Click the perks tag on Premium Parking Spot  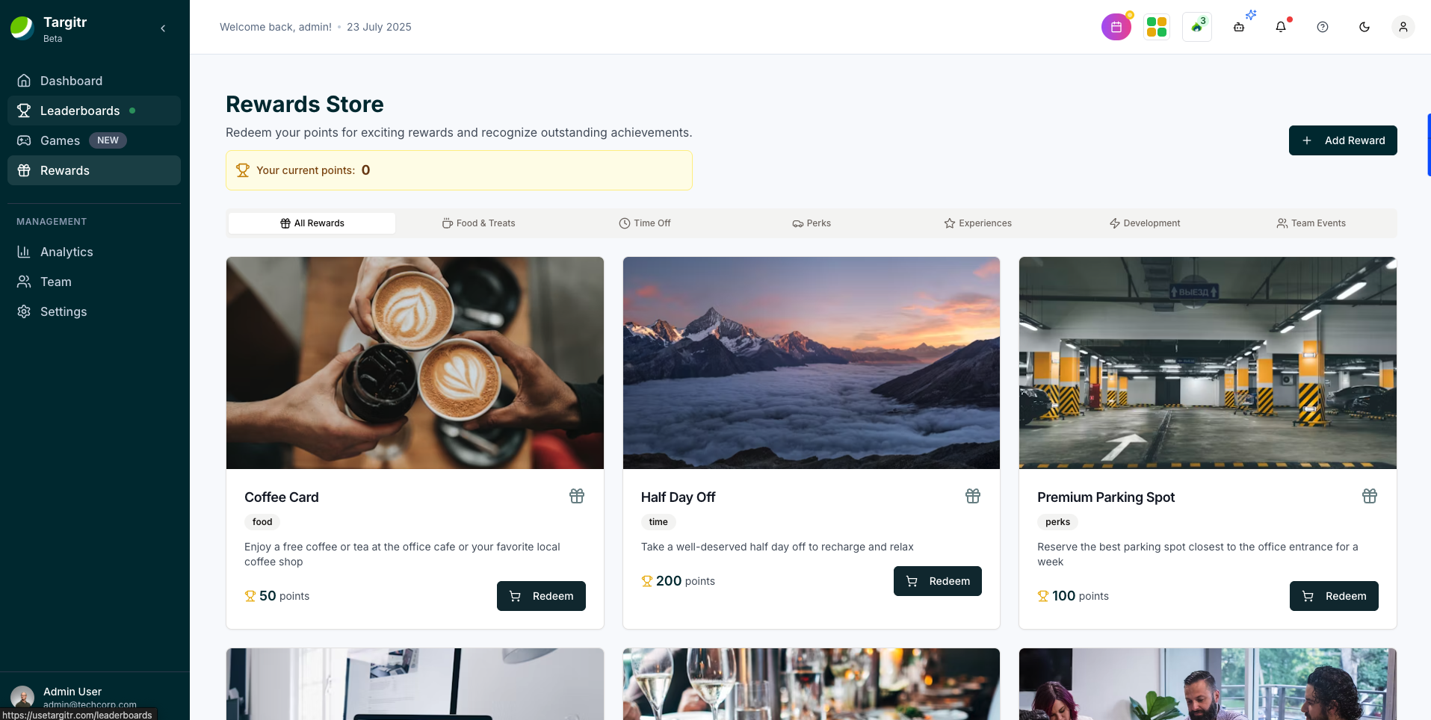(1057, 522)
